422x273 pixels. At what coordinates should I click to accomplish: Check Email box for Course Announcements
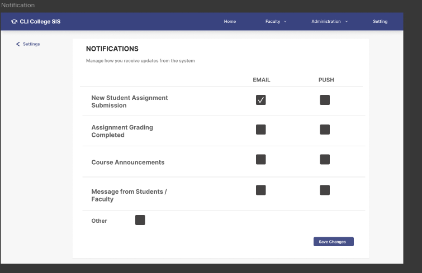tap(260, 159)
